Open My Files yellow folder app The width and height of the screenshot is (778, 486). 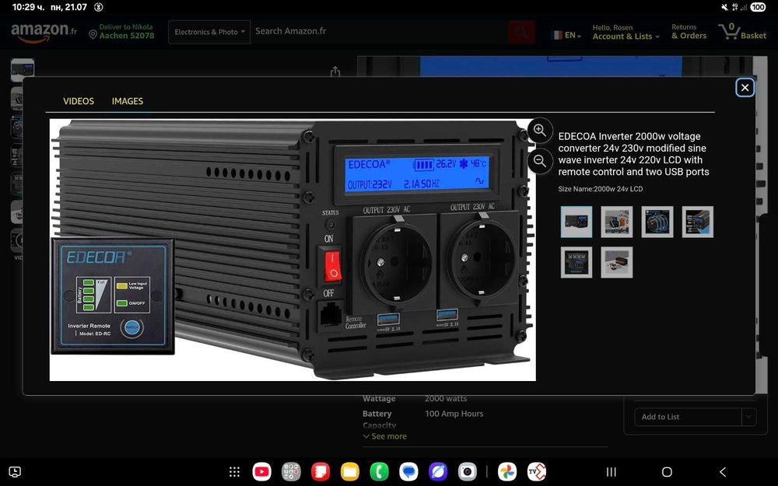coord(350,472)
